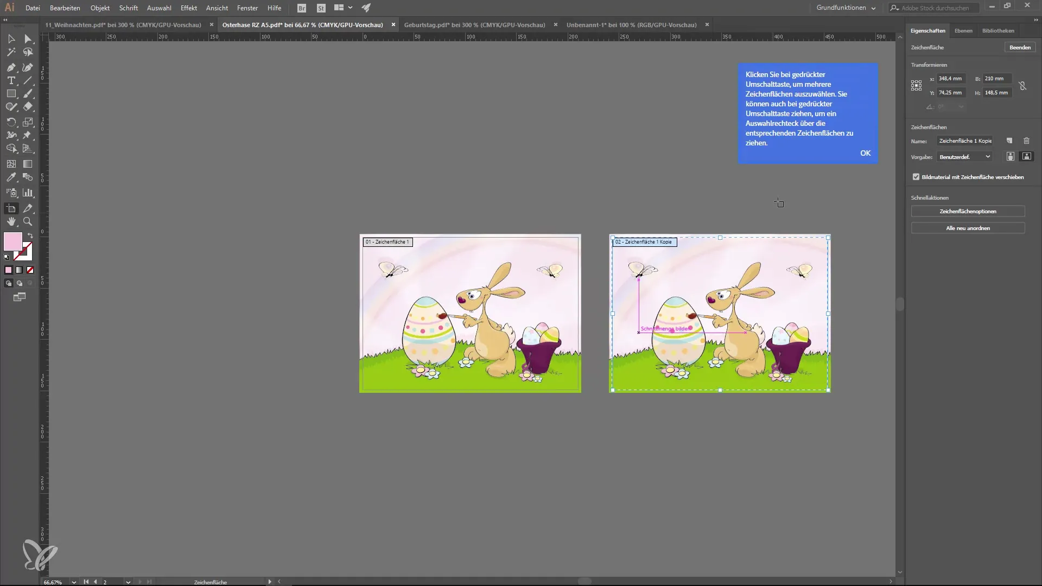Select the Blend tool
Screen dimensions: 1042x586
point(28,177)
